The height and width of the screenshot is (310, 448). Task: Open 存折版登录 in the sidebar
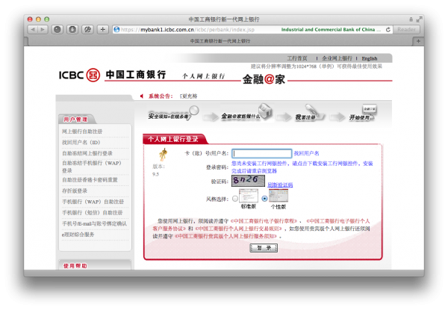point(75,190)
